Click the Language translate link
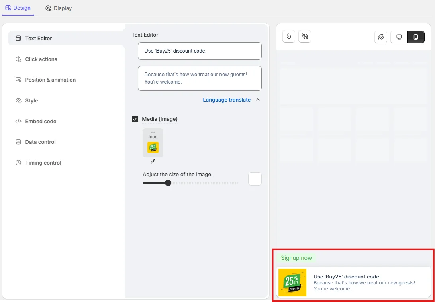Viewport: 435px width, 302px height. 227,100
